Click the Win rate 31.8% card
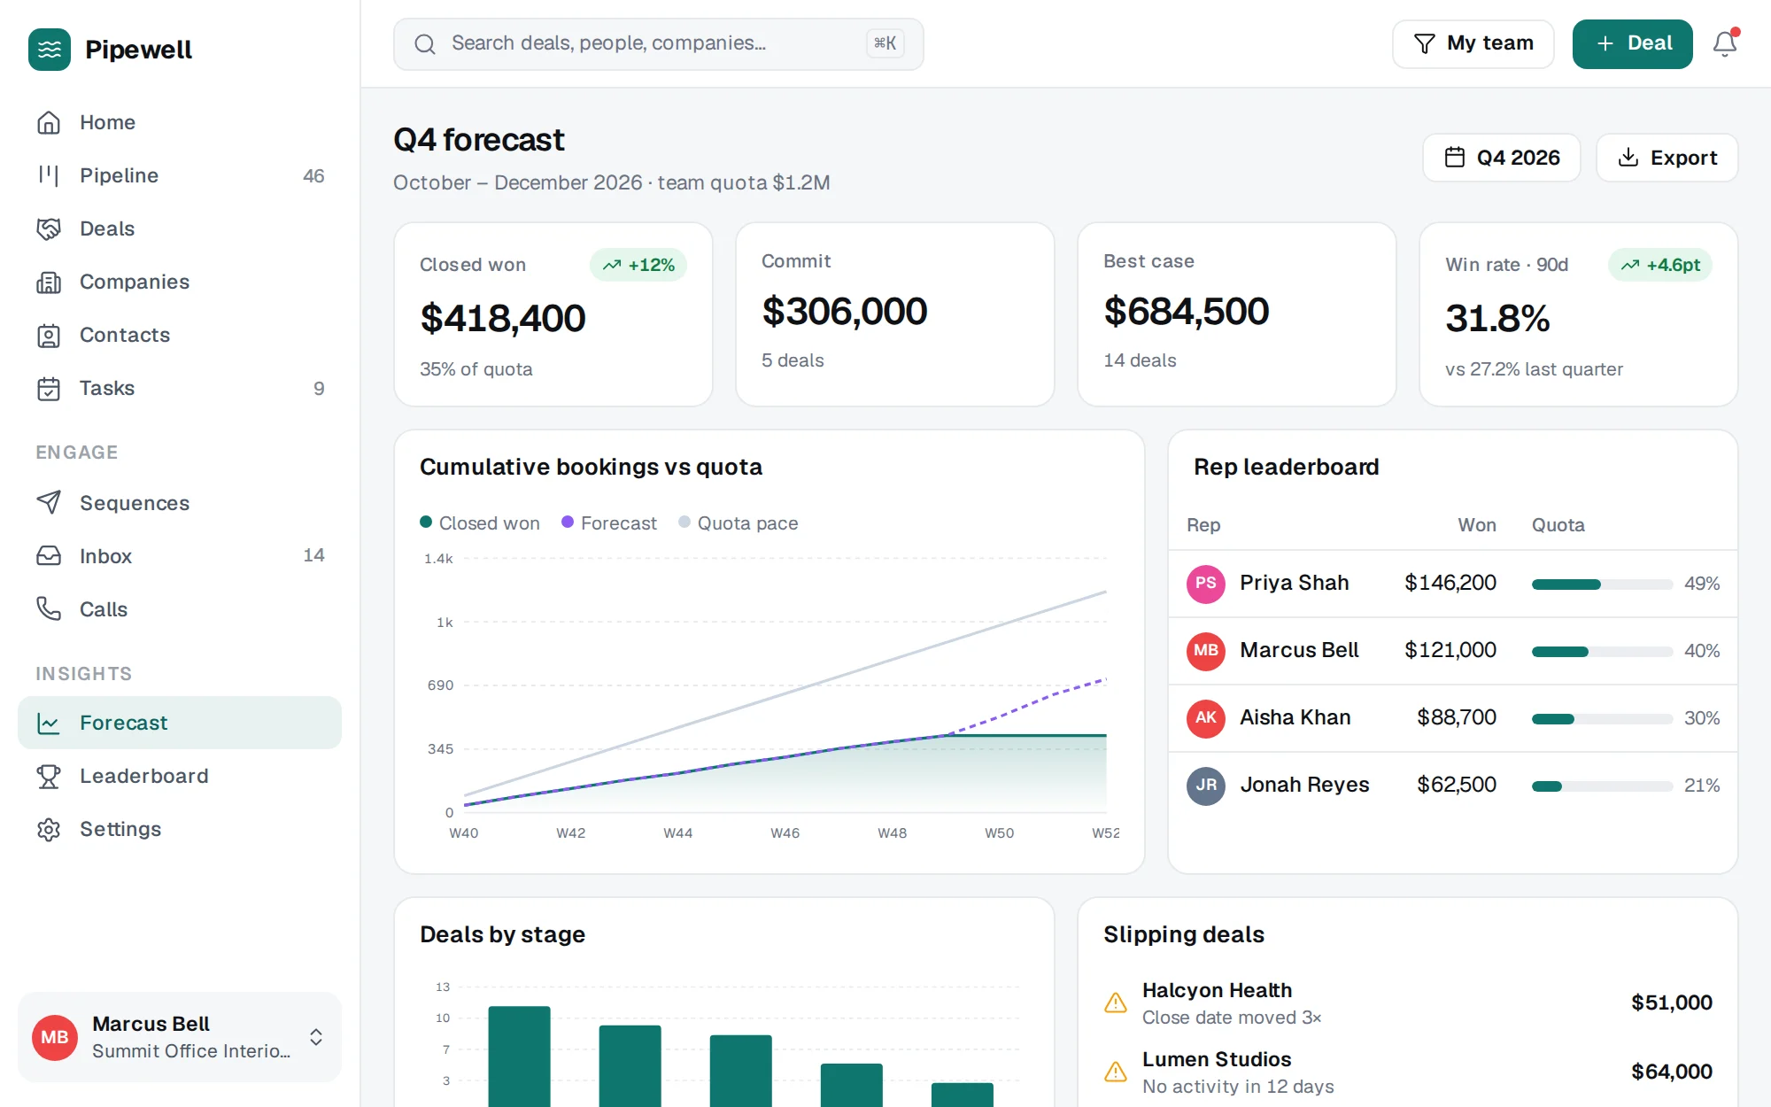The image size is (1771, 1107). coord(1579,314)
